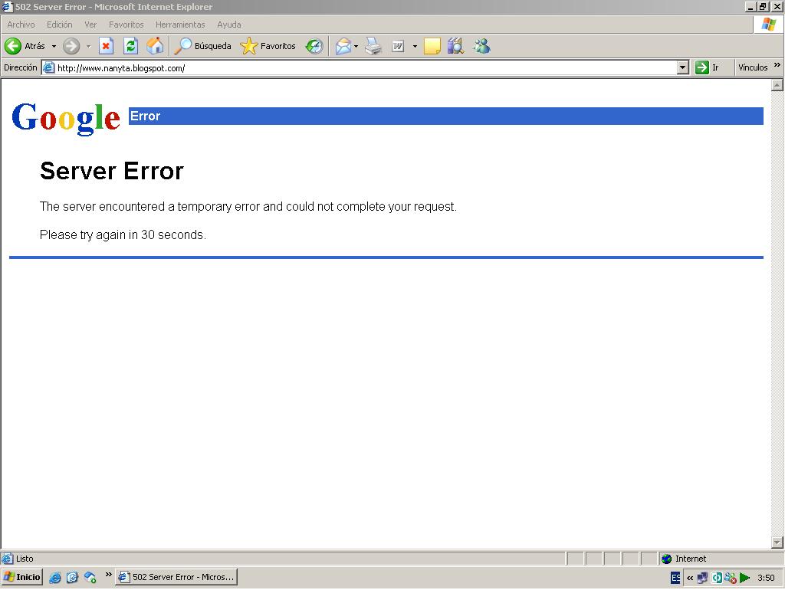Click the Mail envelope icon

[343, 46]
